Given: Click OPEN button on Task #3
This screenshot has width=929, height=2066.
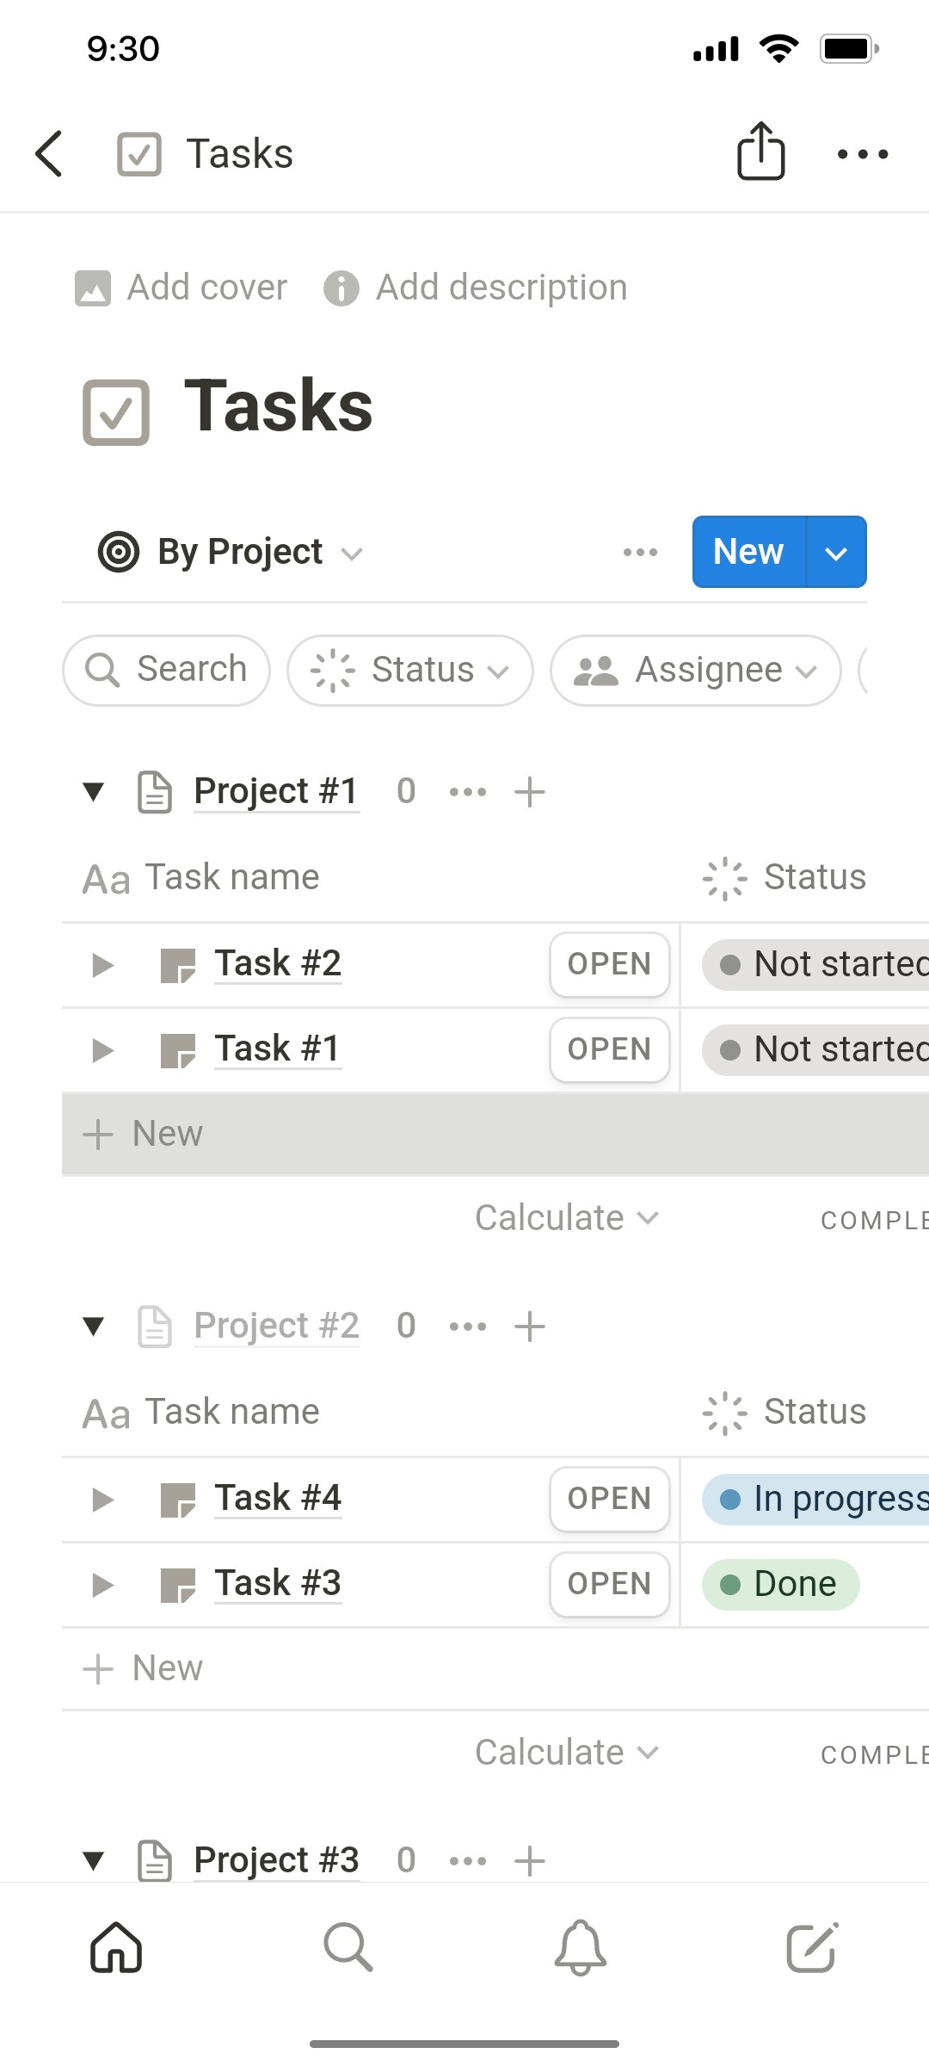Looking at the screenshot, I should (610, 1584).
